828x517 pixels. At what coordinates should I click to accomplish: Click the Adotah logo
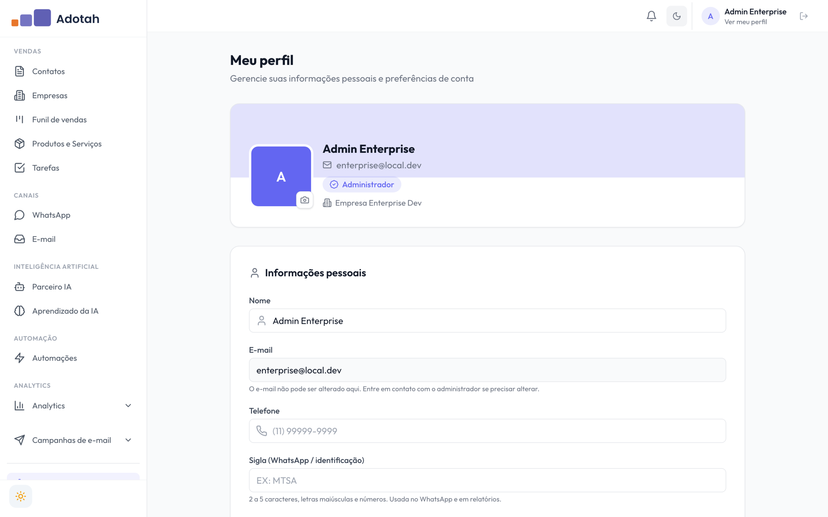point(55,18)
